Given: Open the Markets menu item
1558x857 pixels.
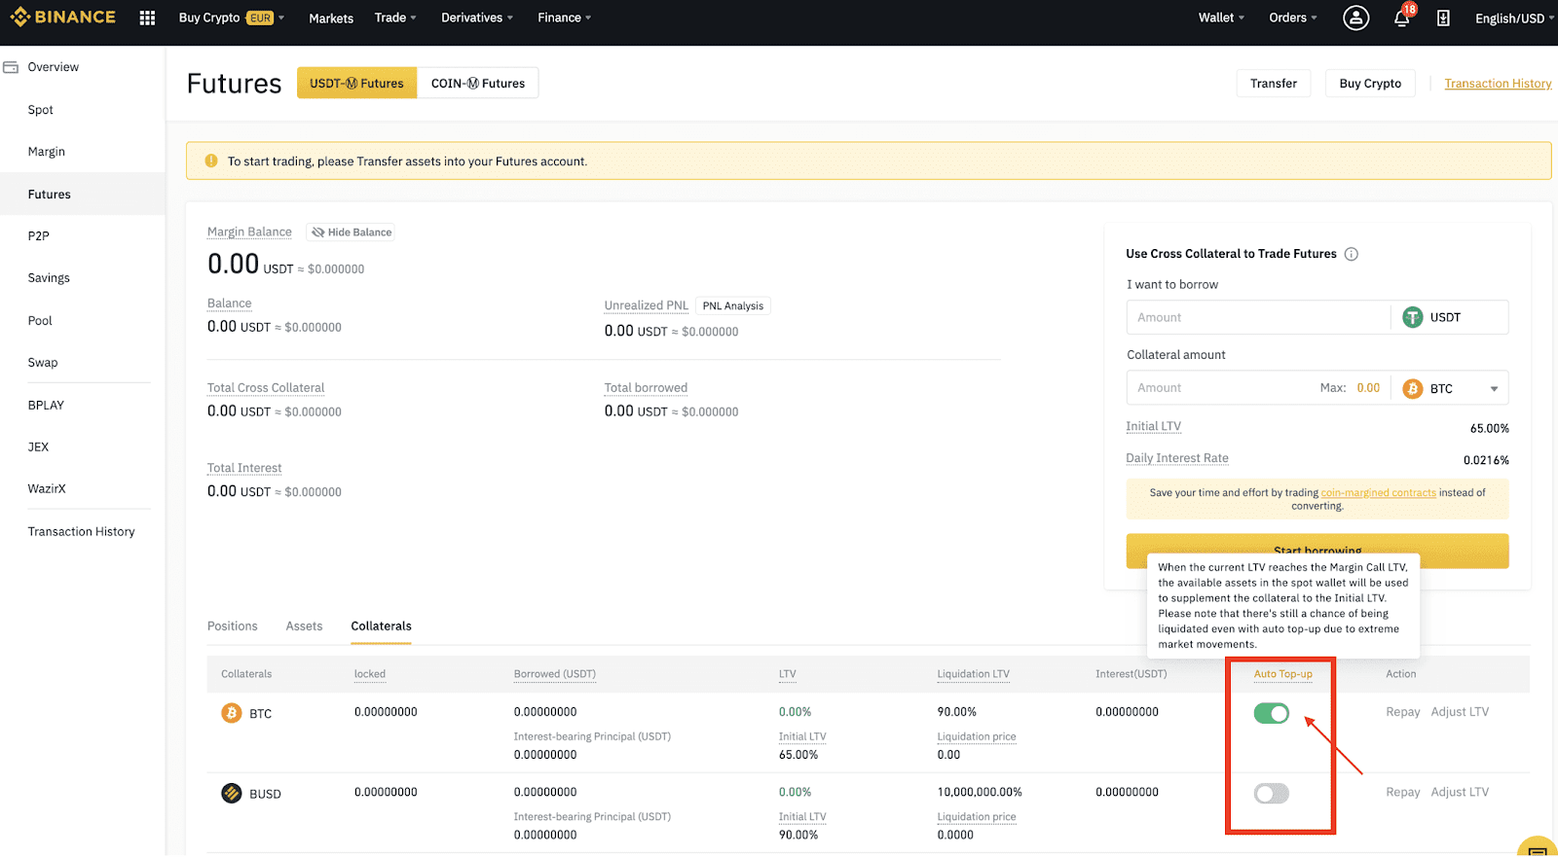Looking at the screenshot, I should [x=331, y=18].
